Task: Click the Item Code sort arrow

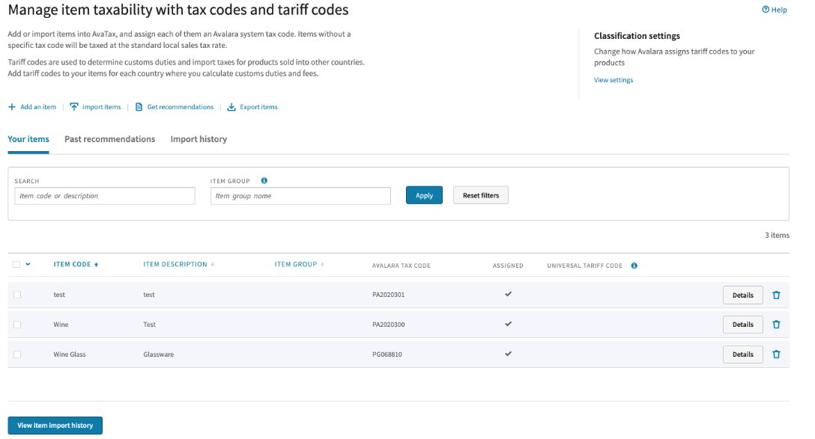Action: (x=96, y=265)
